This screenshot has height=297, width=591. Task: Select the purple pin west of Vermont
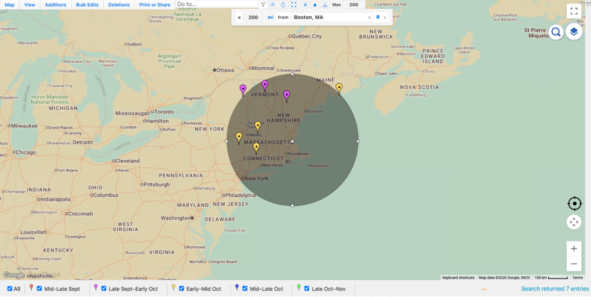(243, 90)
